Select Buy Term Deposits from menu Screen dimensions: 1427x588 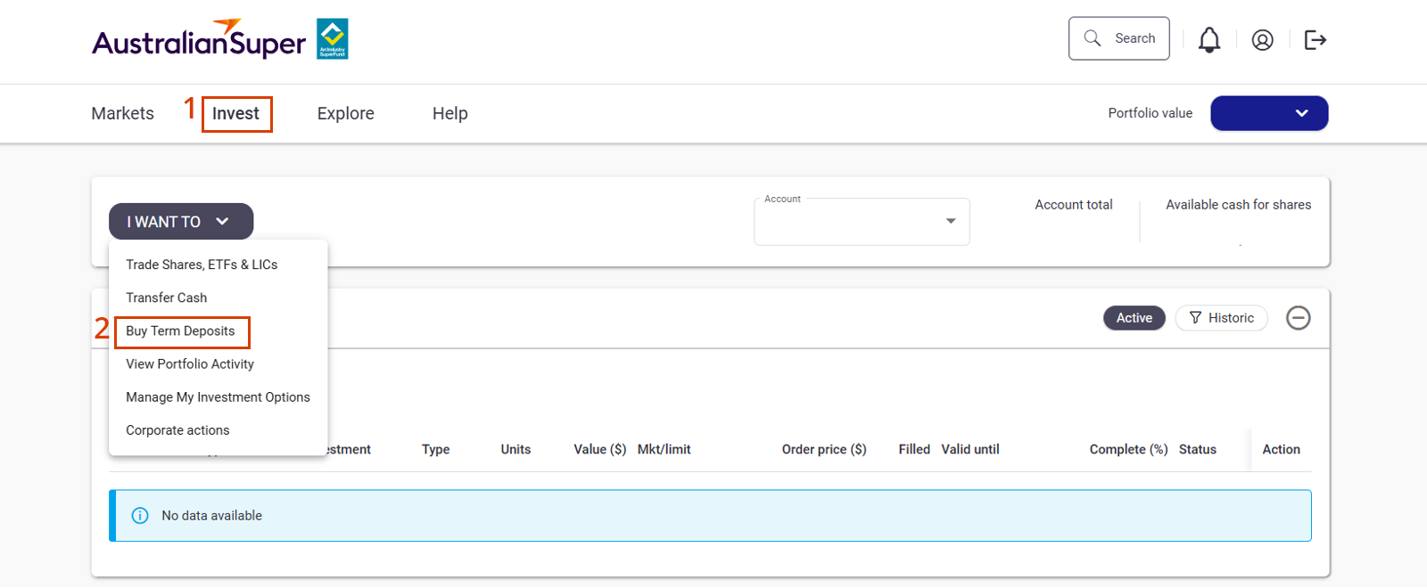pos(180,331)
